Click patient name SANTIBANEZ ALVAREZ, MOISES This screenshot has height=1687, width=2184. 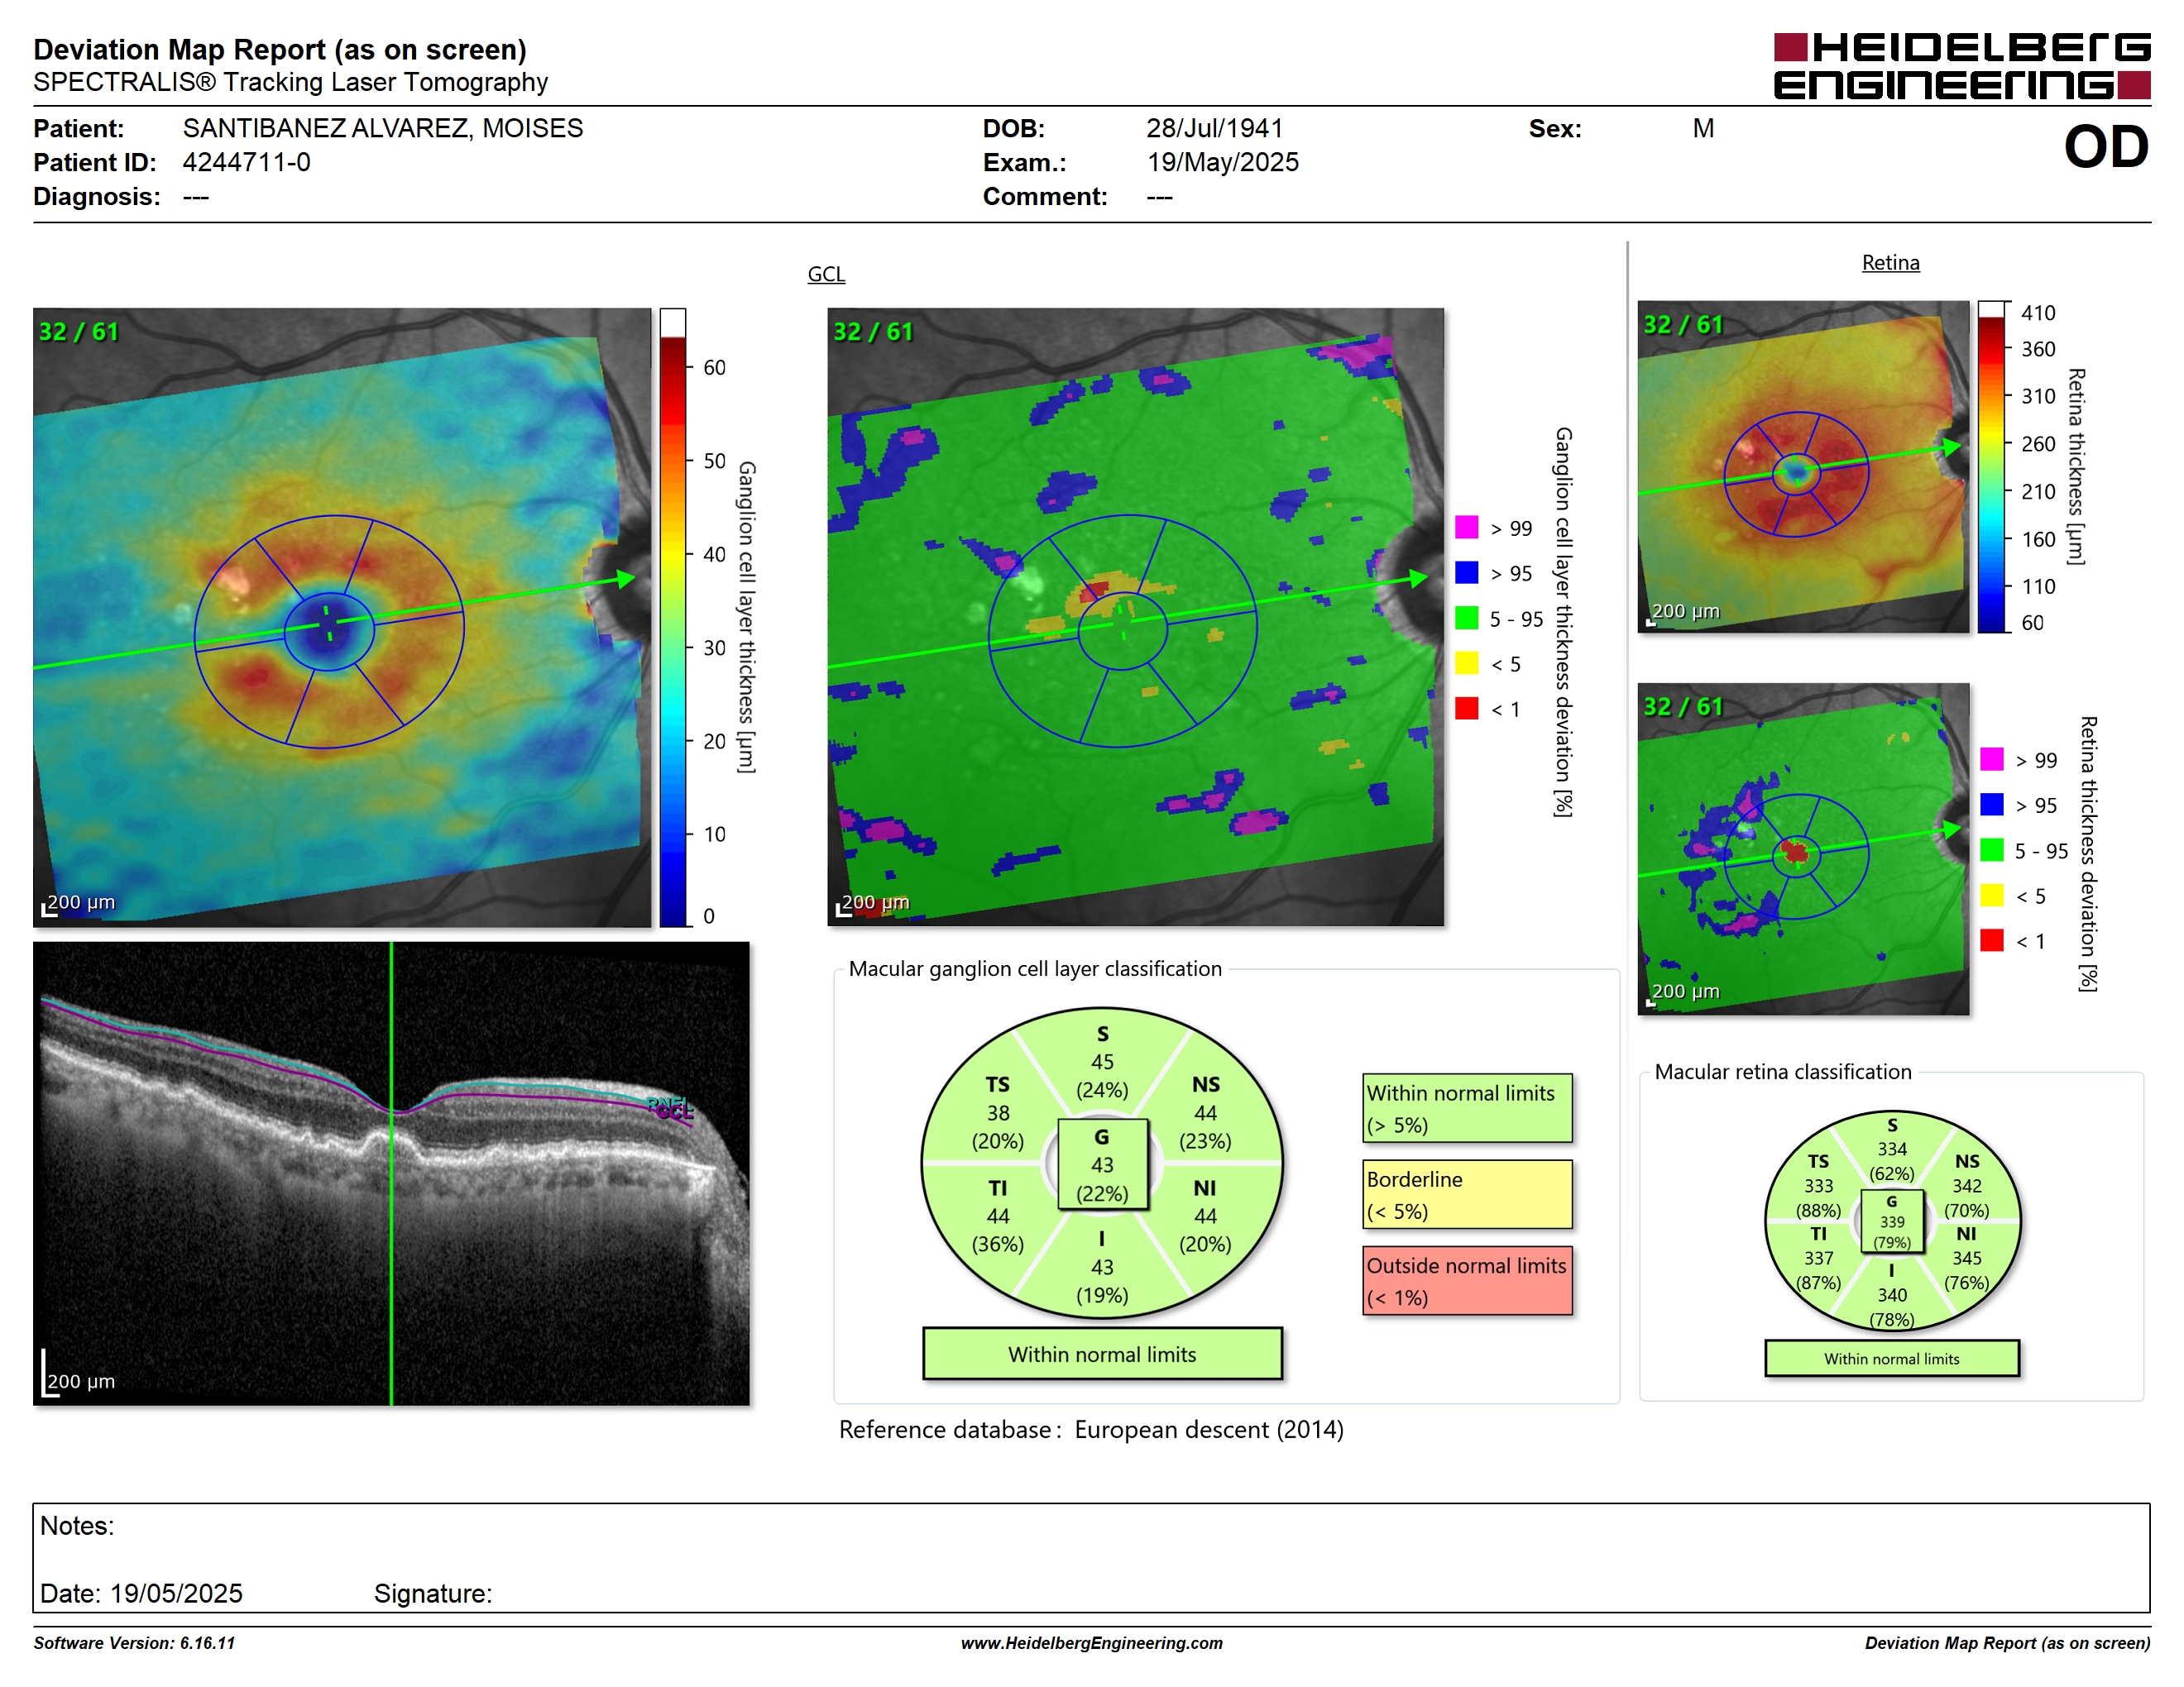click(383, 128)
